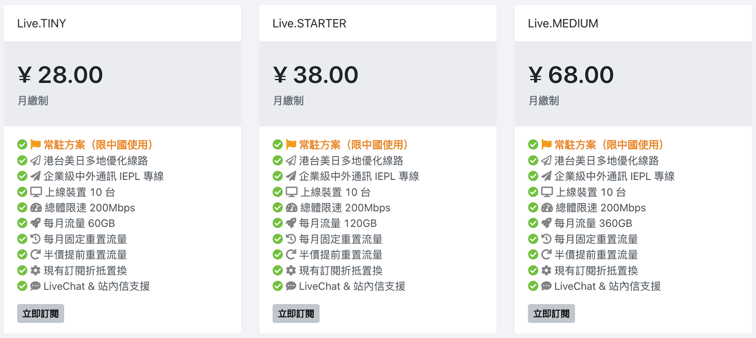Click the orange flag icon in Live.MEDIUM

click(546, 144)
